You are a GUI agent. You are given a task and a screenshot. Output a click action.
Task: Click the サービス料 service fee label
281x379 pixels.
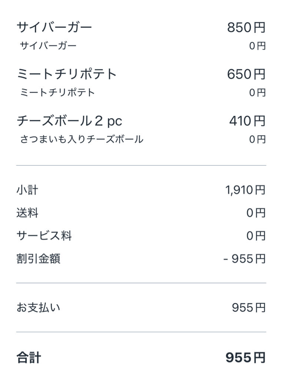pos(44,236)
